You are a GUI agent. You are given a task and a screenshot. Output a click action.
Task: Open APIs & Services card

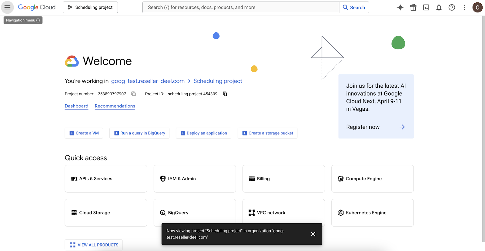pos(106,179)
